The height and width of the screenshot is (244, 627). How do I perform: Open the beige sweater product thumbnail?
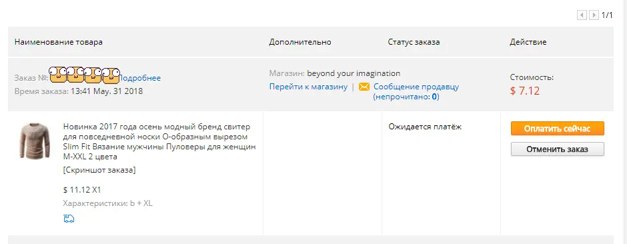point(35,141)
